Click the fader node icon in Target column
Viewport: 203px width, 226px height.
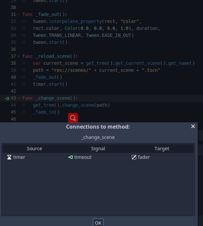tap(134, 157)
